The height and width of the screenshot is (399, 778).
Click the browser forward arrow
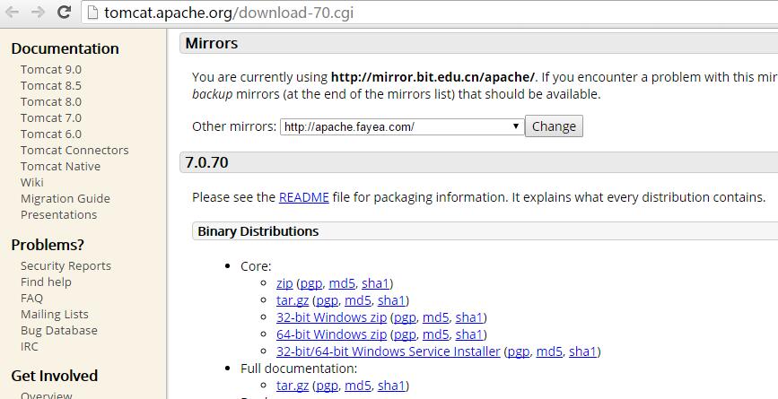click(39, 13)
